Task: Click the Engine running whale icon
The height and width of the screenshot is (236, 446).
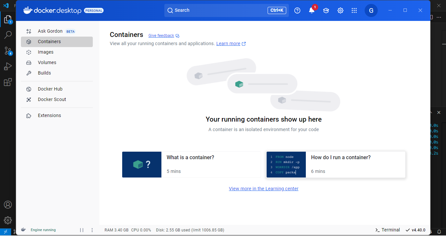Action: [x=24, y=230]
